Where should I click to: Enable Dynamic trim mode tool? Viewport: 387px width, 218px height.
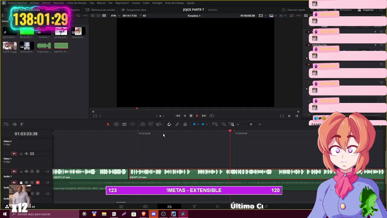132,124
